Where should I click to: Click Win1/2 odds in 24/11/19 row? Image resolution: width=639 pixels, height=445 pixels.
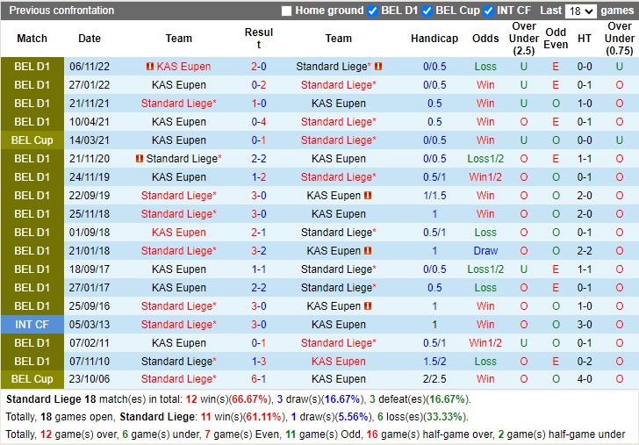pyautogui.click(x=485, y=177)
